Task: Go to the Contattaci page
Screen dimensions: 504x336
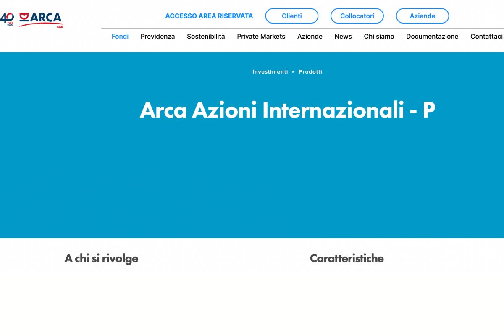Action: click(x=486, y=37)
